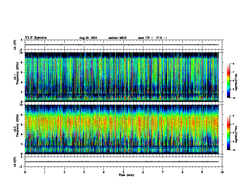Click the "2" kHz tick on ch.2 axis
This screenshot has width=250, height=193.
click(x=22, y=144)
